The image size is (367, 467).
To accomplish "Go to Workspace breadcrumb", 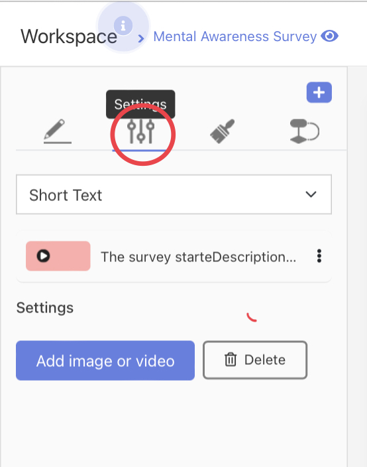I will pyautogui.click(x=69, y=37).
